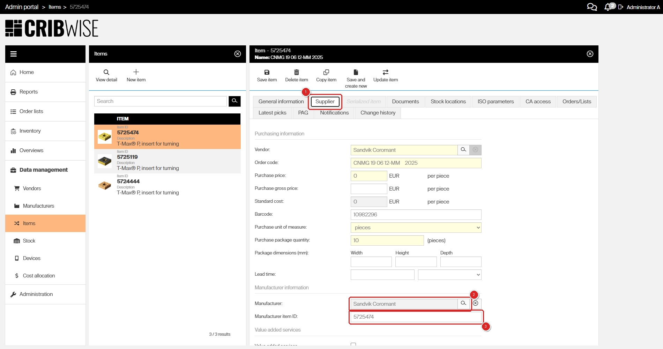The image size is (663, 349).
Task: Switch to the Supplier tab
Action: coord(325,102)
